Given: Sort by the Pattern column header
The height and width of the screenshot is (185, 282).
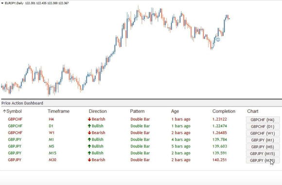Looking at the screenshot, I should (137, 111).
